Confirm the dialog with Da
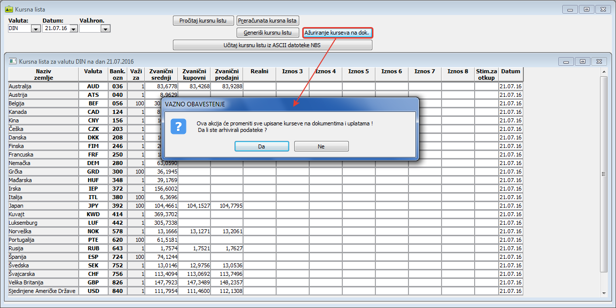Viewport: 616px width, 308px height. [x=262, y=146]
